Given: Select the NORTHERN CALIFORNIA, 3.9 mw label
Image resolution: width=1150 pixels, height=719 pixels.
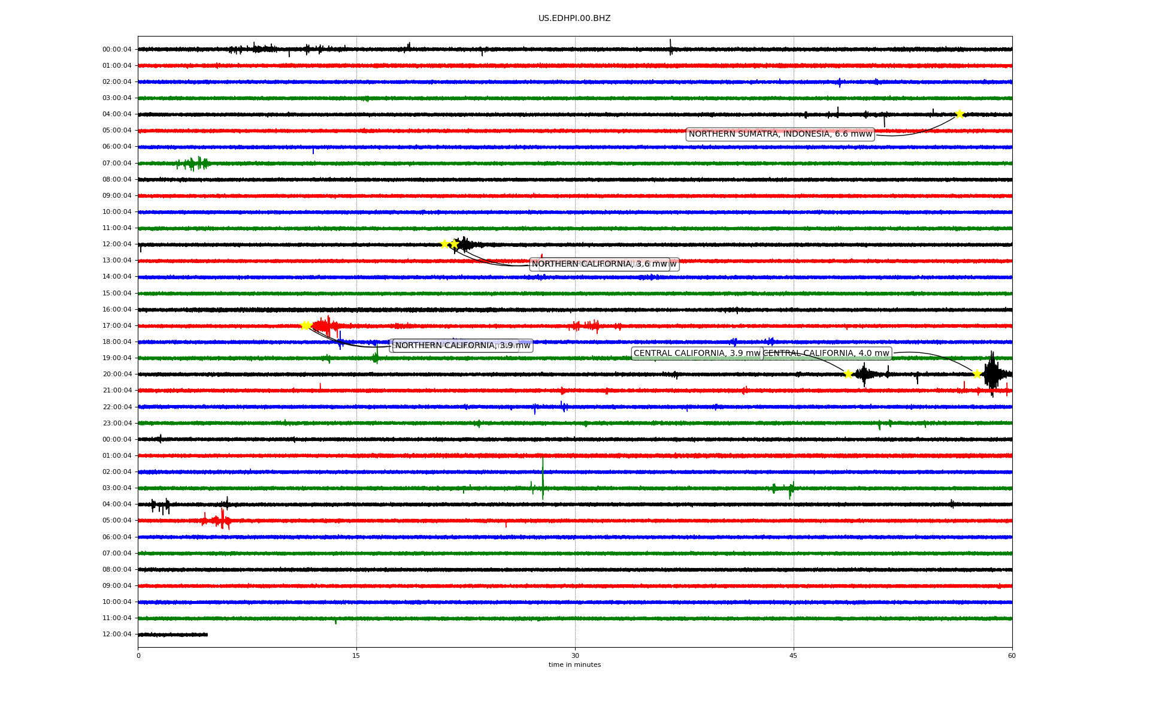Looking at the screenshot, I should coord(462,346).
